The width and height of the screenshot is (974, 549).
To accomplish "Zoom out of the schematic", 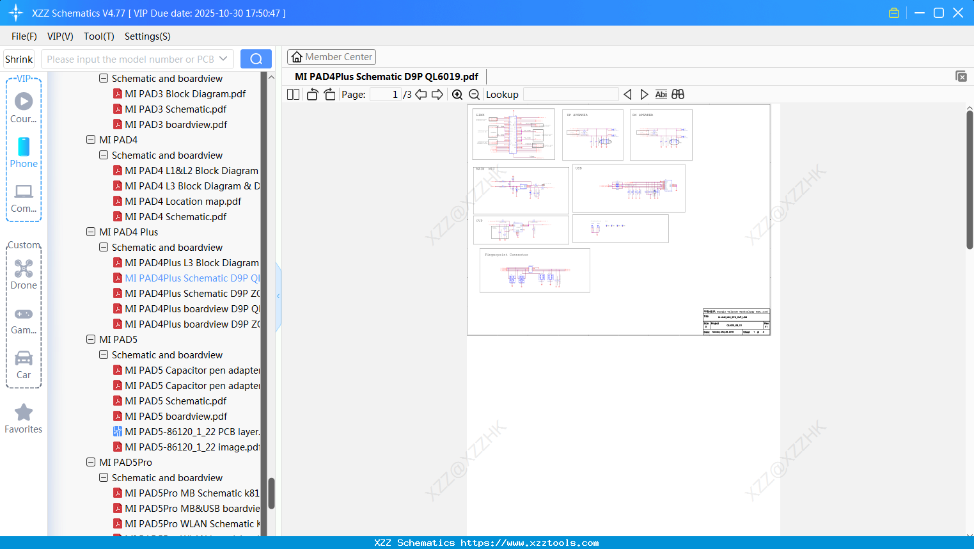I will 474,95.
